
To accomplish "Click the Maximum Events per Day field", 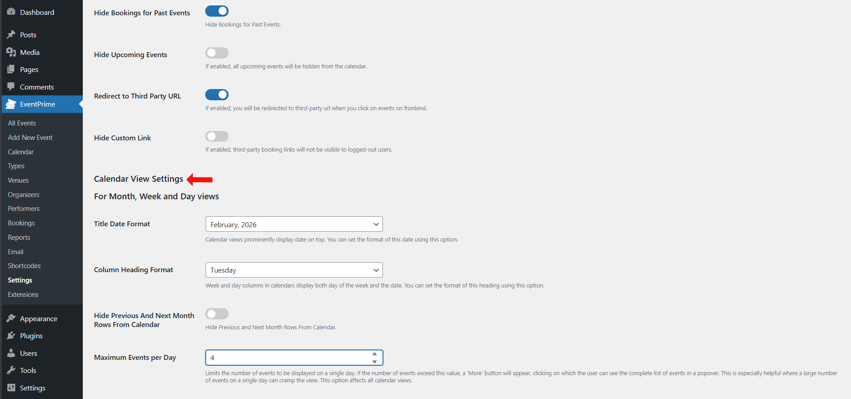I will [288, 358].
